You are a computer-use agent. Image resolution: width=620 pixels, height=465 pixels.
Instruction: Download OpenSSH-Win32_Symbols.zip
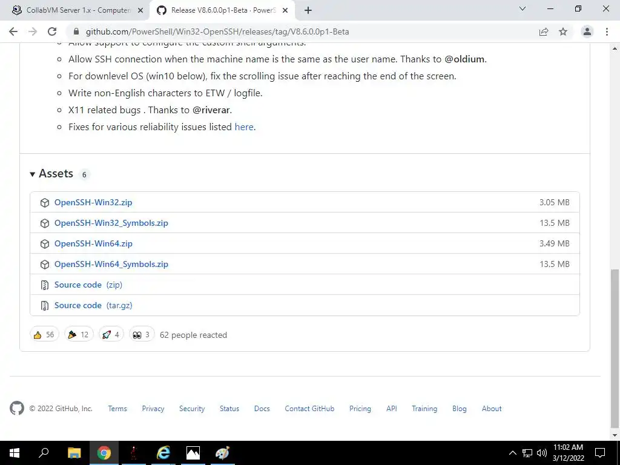coord(111,223)
